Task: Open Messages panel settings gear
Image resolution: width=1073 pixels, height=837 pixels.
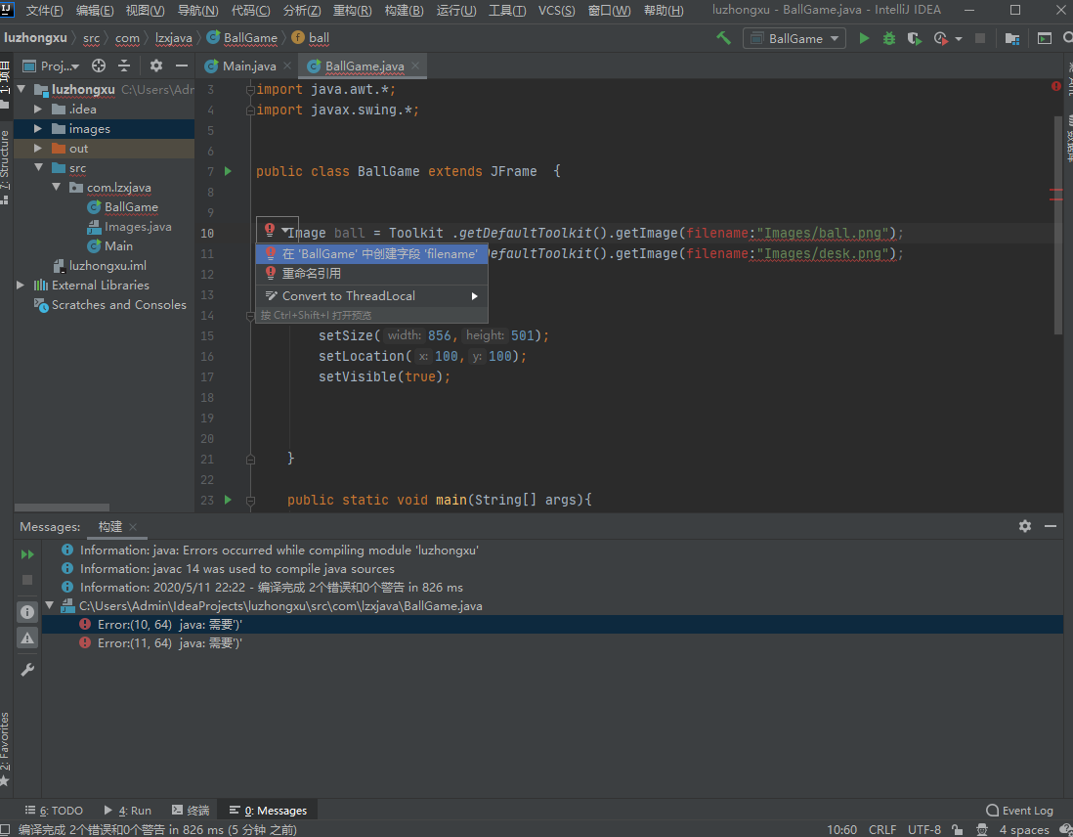Action: point(1024,526)
